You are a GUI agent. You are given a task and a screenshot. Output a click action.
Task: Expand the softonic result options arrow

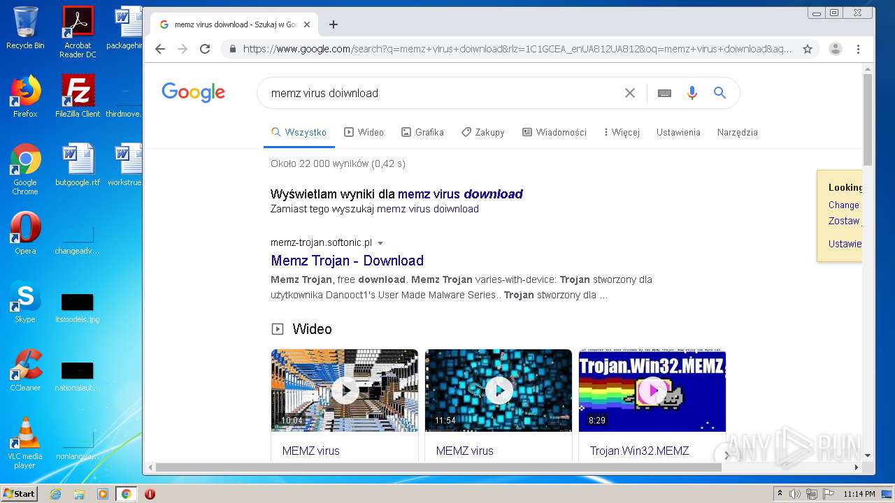380,243
